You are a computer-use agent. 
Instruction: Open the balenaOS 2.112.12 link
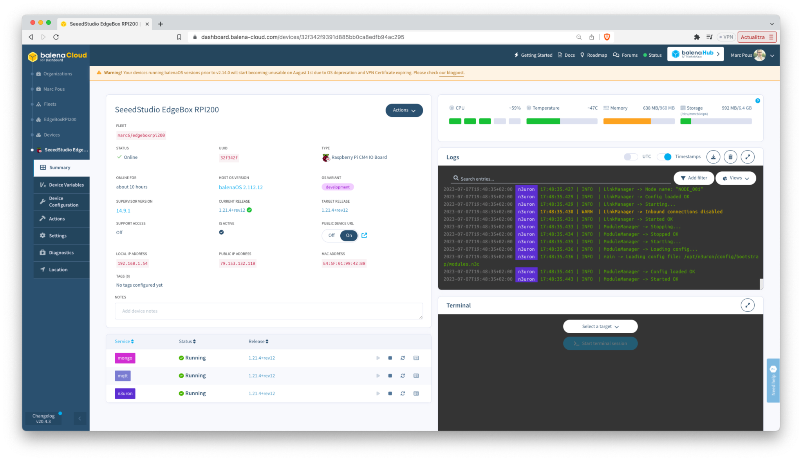[240, 187]
